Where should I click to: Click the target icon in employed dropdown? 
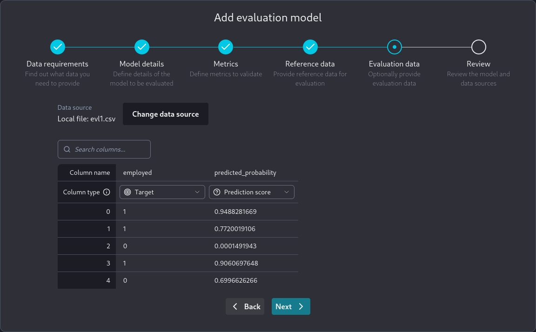[127, 192]
